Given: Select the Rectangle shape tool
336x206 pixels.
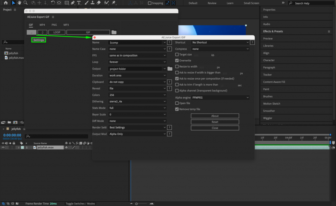Looking at the screenshot, I should 67,3.
